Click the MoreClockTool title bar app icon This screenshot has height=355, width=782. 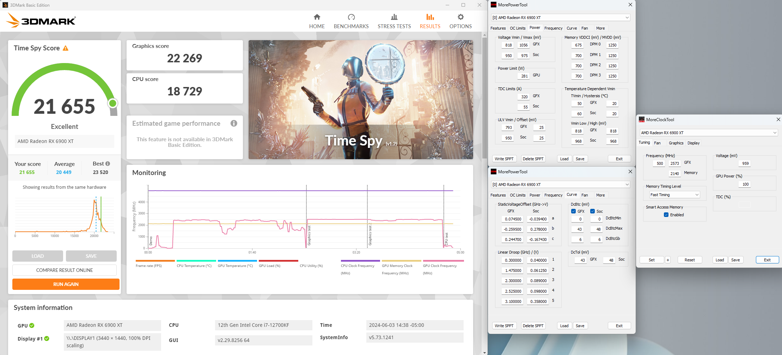642,120
